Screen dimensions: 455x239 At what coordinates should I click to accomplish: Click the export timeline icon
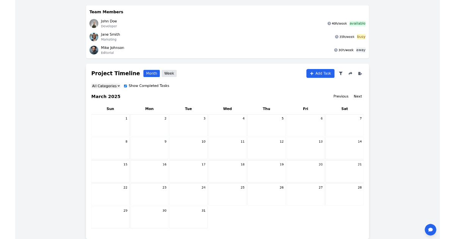coord(360,73)
